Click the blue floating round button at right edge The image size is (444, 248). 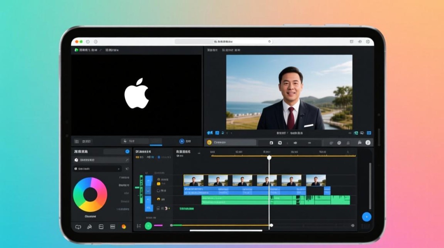pyautogui.click(x=367, y=217)
